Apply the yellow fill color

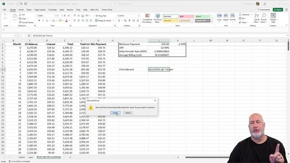point(60,20)
